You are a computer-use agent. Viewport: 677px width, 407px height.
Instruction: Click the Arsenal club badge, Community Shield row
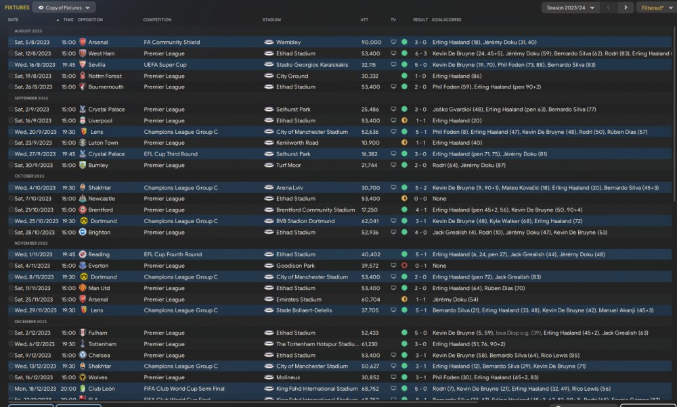click(x=83, y=42)
